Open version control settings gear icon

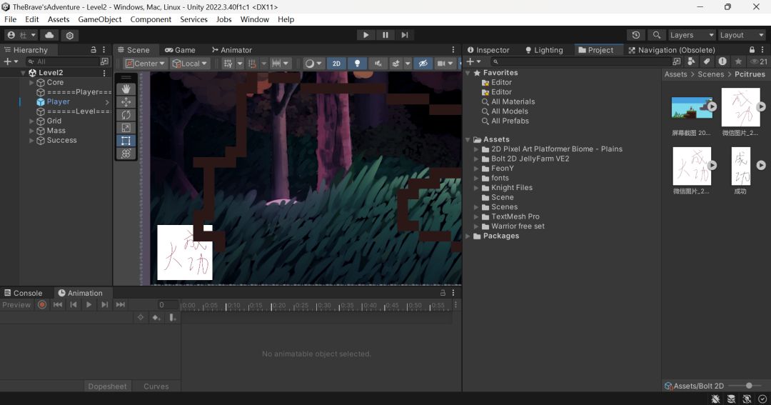point(70,35)
